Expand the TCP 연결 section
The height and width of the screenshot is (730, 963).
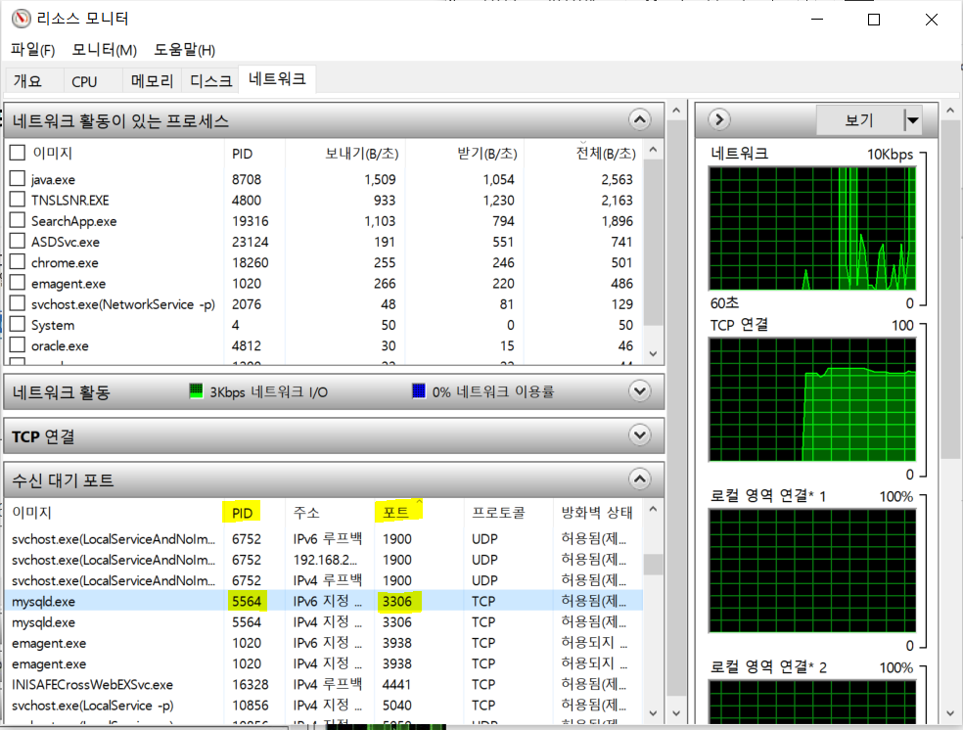click(x=639, y=434)
